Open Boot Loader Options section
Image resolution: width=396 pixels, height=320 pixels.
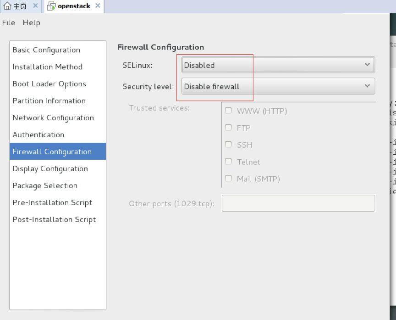49,84
